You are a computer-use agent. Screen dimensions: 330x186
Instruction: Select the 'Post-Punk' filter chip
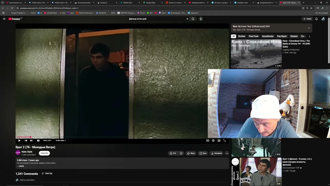[x=254, y=36]
